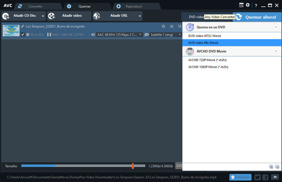
Task: Switch to the Quemar tab
Action: coord(85,6)
